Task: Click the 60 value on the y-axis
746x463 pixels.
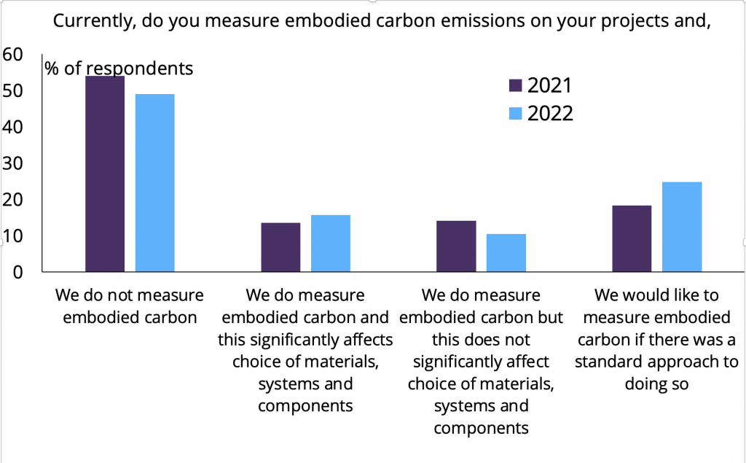Action: (x=13, y=54)
